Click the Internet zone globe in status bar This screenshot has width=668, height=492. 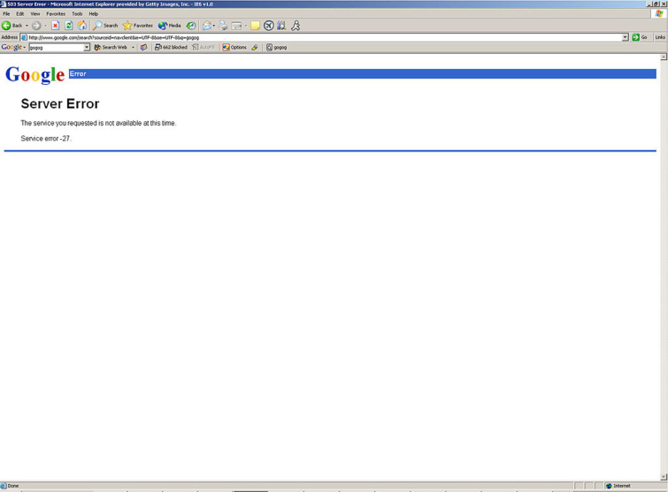(610, 486)
